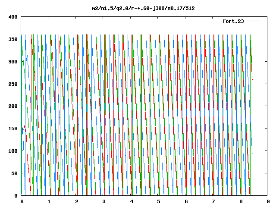This screenshot has height=207, width=276.
Task: Click the x-axis label 7
Action: coord(213,201)
